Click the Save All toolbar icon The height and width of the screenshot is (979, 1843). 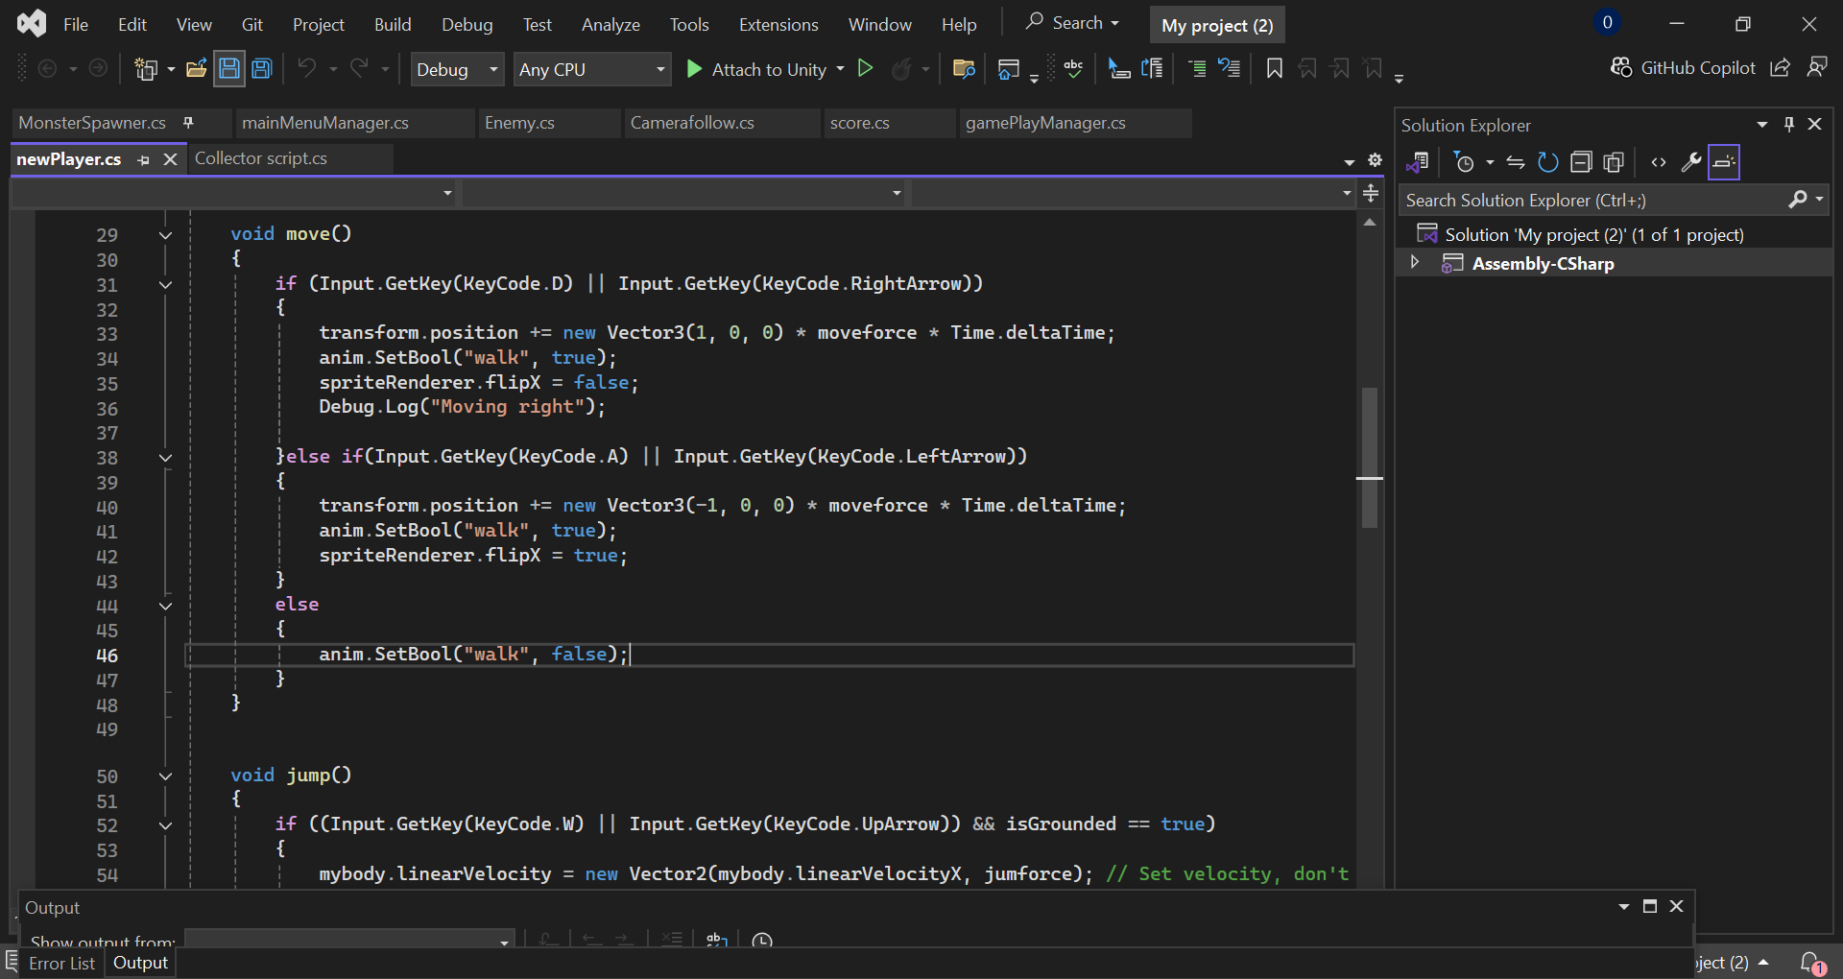[262, 69]
